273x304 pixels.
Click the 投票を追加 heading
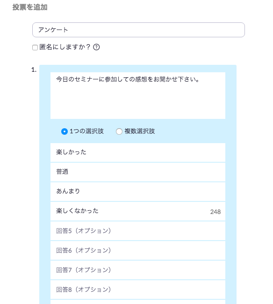click(30, 7)
